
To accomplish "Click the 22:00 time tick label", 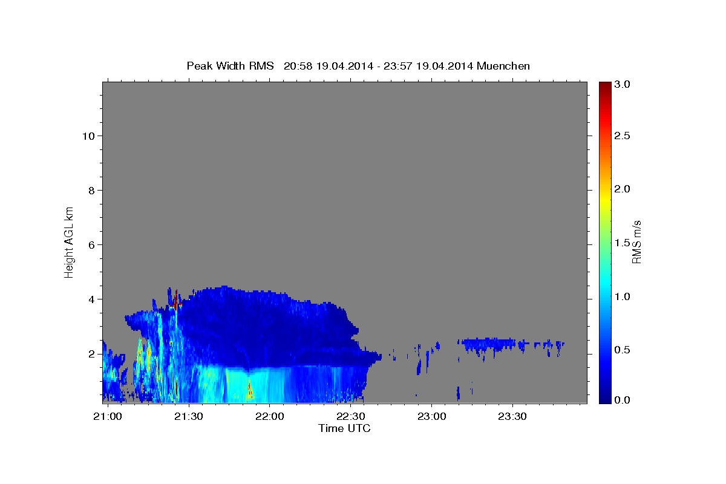I will click(x=269, y=416).
